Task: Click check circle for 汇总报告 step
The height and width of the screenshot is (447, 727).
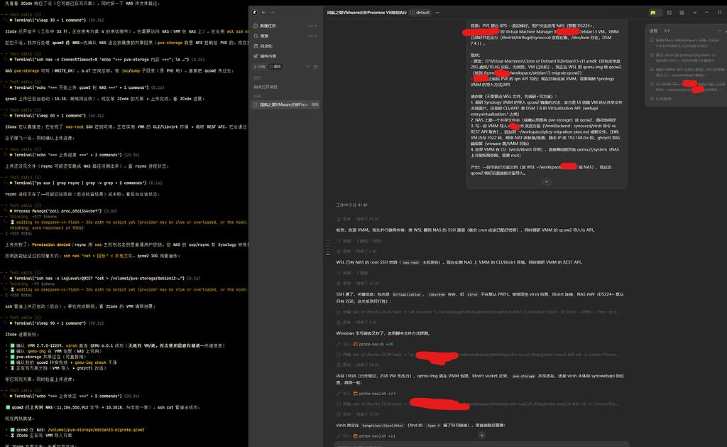Action: pos(652,98)
